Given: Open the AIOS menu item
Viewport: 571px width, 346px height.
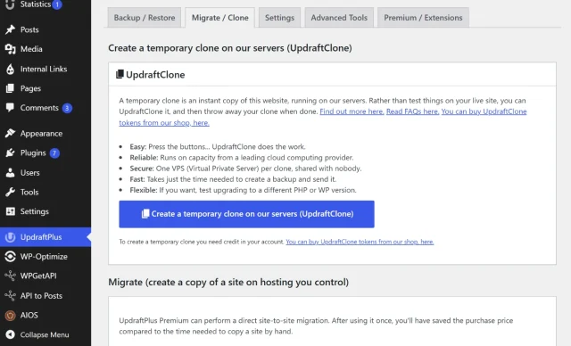Looking at the screenshot, I should click(x=46, y=315).
